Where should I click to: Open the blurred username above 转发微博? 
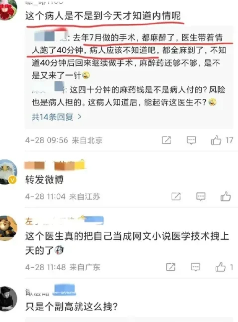pyautogui.click(x=55, y=165)
